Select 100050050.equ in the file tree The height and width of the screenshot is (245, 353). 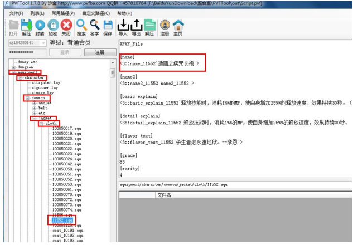click(x=62, y=169)
